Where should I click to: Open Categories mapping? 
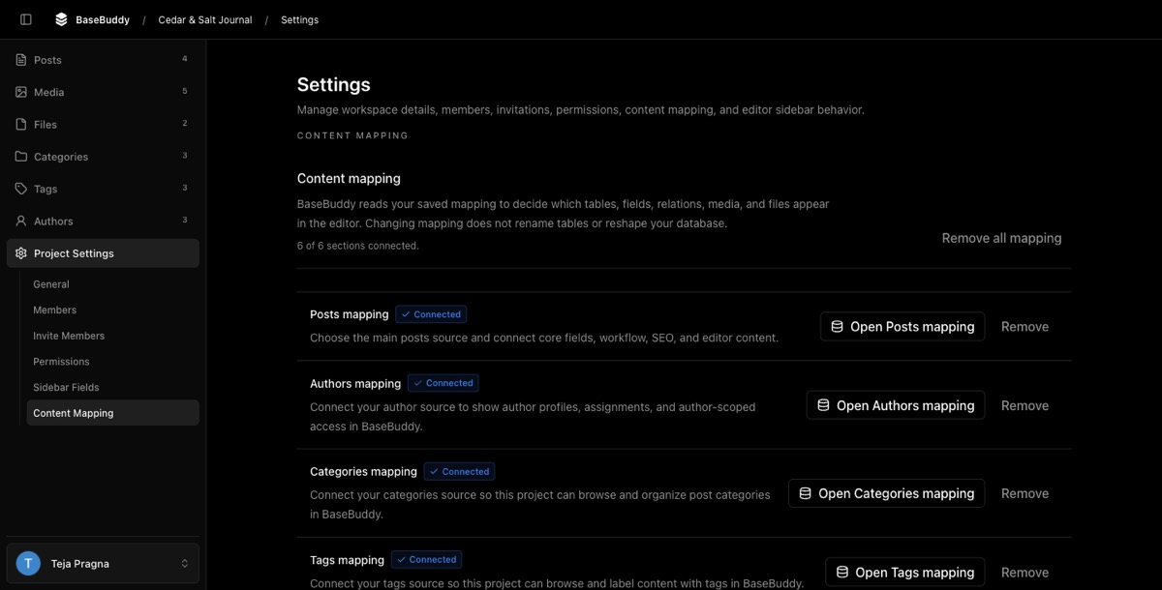click(886, 493)
